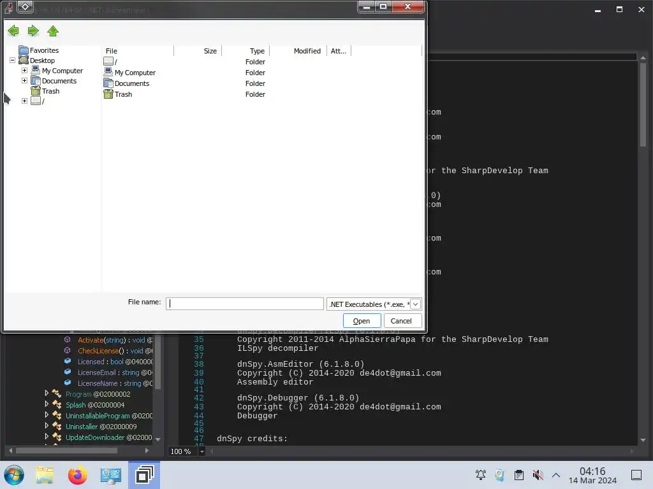653x489 pixels.
Task: Click the Open button
Action: click(362, 321)
